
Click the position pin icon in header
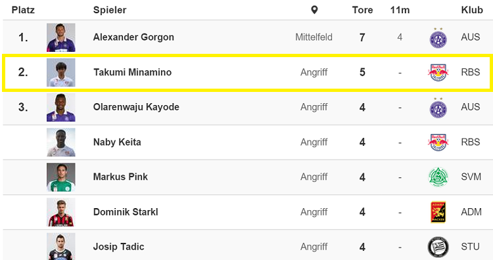[314, 10]
